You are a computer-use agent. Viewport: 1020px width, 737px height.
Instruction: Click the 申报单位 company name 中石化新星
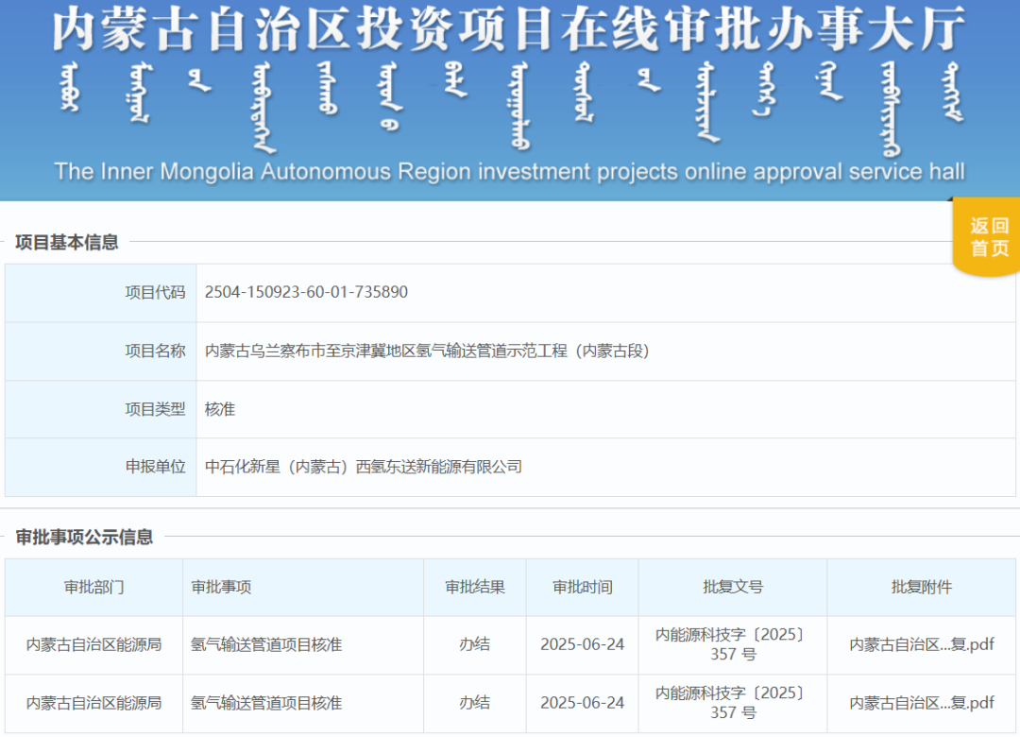point(364,467)
